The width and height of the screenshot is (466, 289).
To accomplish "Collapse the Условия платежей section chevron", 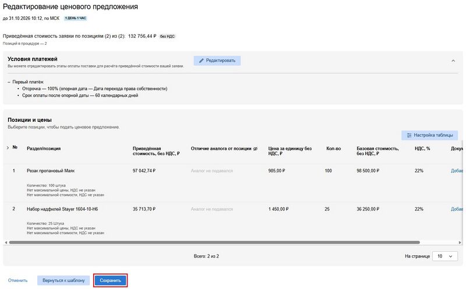I will pos(453,61).
